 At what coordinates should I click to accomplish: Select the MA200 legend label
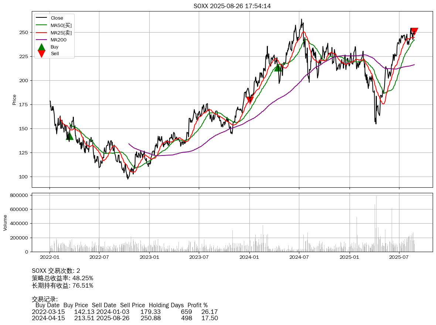tap(58, 40)
